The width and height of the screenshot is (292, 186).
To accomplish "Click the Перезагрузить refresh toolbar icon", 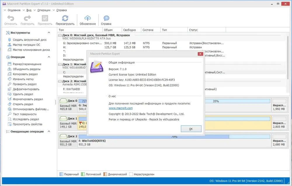I will (x=65, y=18).
